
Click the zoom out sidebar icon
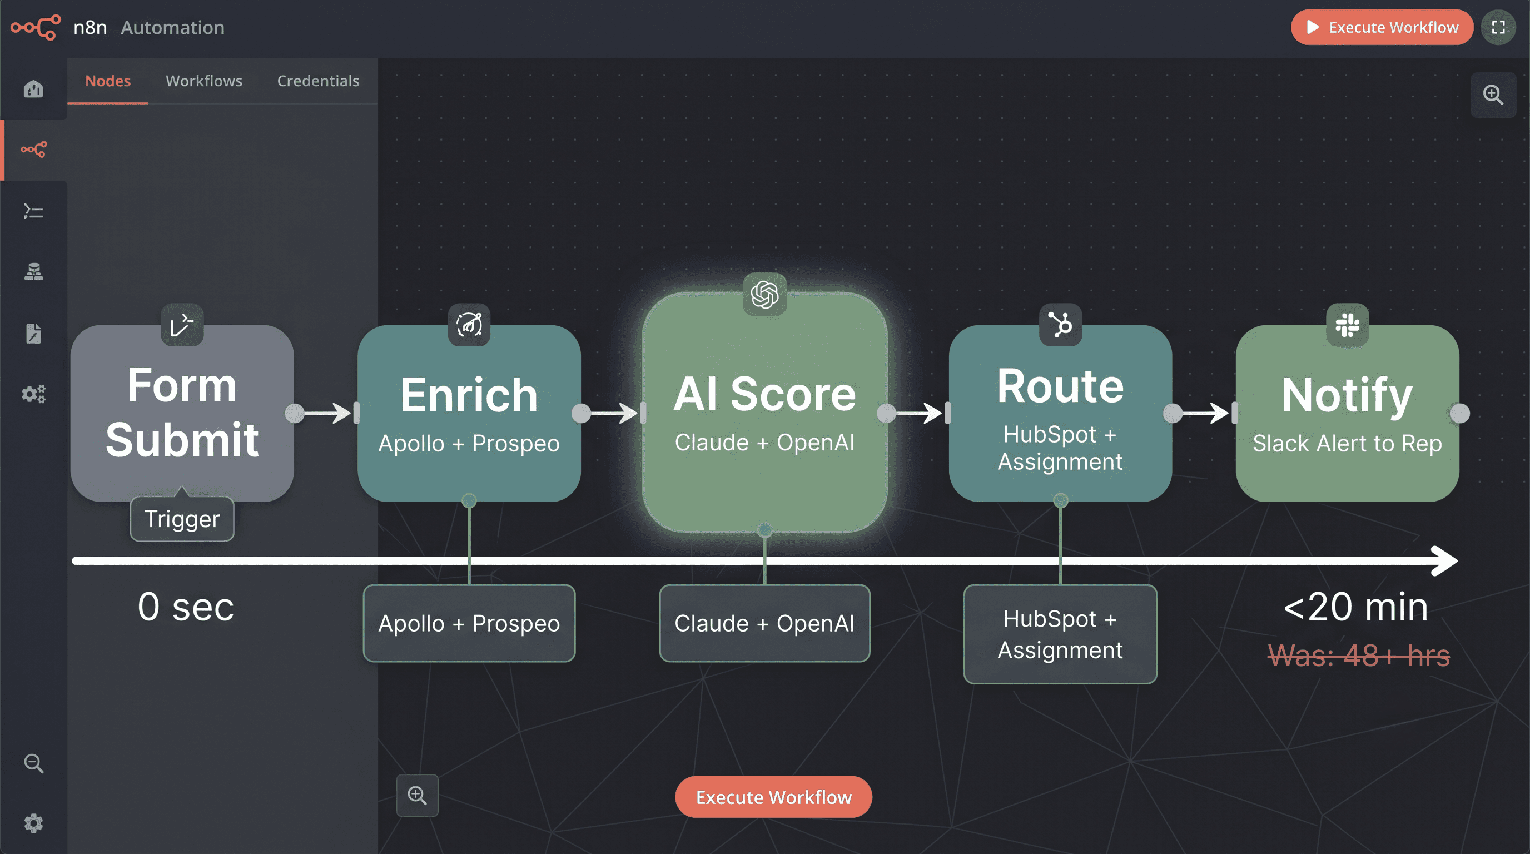pos(33,763)
